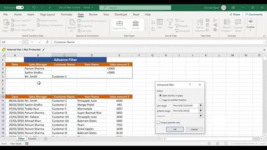Click the Search box in title bar
The image size is (267, 150).
click(x=135, y=7)
